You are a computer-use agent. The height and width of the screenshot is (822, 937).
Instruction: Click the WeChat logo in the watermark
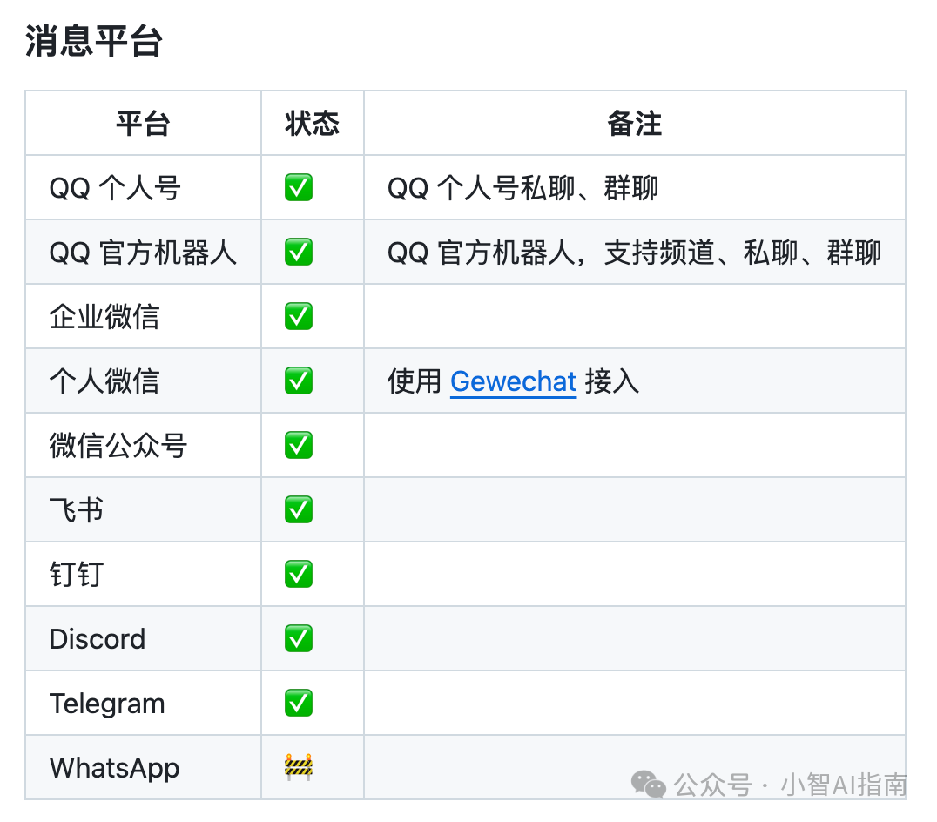pyautogui.click(x=649, y=785)
